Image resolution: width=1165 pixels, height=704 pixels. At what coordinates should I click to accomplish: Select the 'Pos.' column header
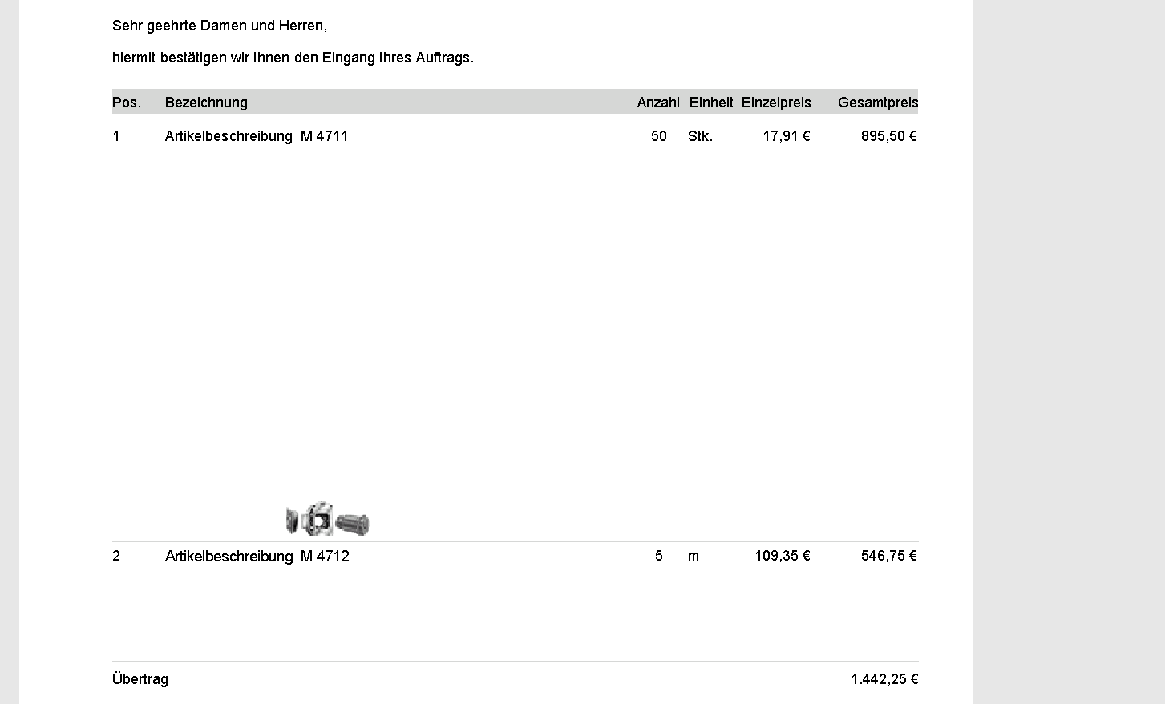coord(127,103)
